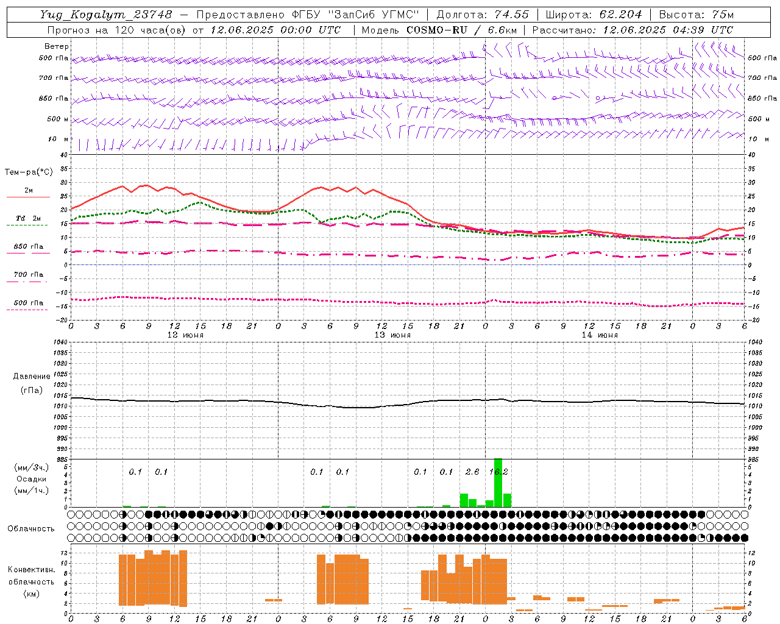Click the Ветер wind panel label
780x624 pixels.
(x=57, y=46)
